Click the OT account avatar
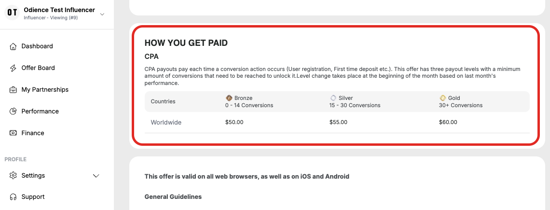 click(13, 14)
